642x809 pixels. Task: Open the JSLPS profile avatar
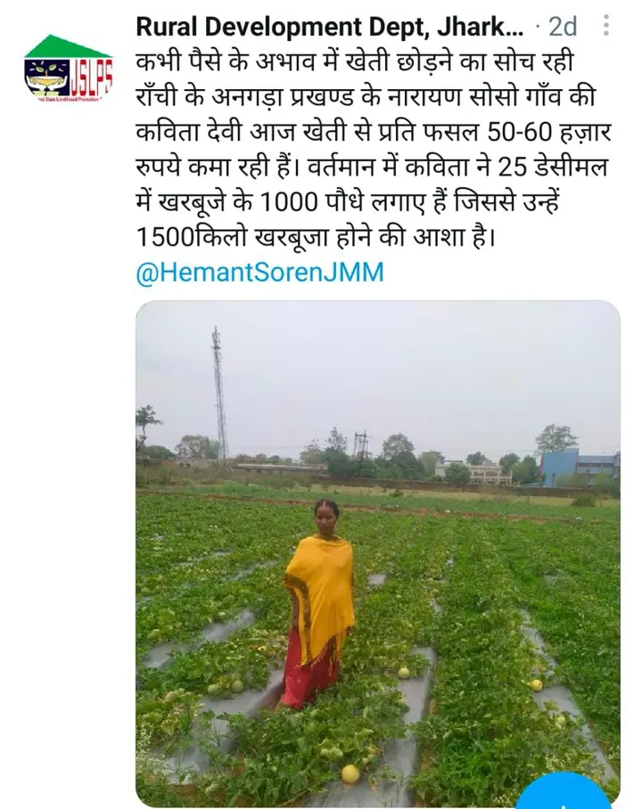[68, 69]
